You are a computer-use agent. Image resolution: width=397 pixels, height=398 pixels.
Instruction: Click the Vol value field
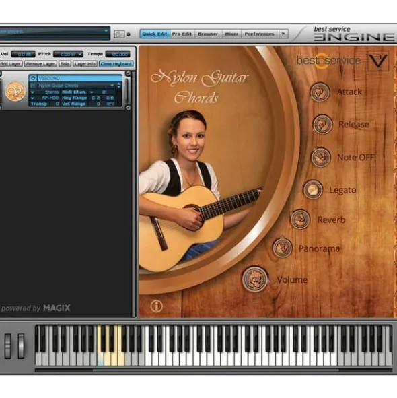[23, 54]
